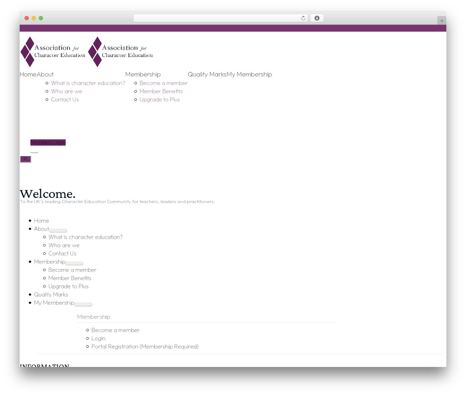Open Portal Registration (Membership Required)

145,347
